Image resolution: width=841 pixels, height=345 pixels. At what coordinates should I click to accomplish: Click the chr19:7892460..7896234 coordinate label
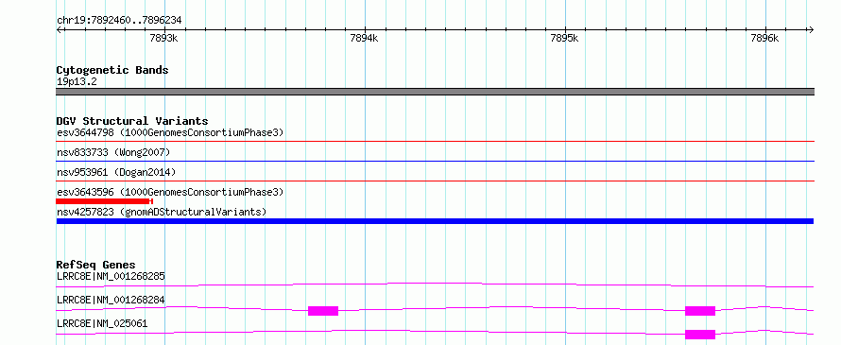(119, 20)
